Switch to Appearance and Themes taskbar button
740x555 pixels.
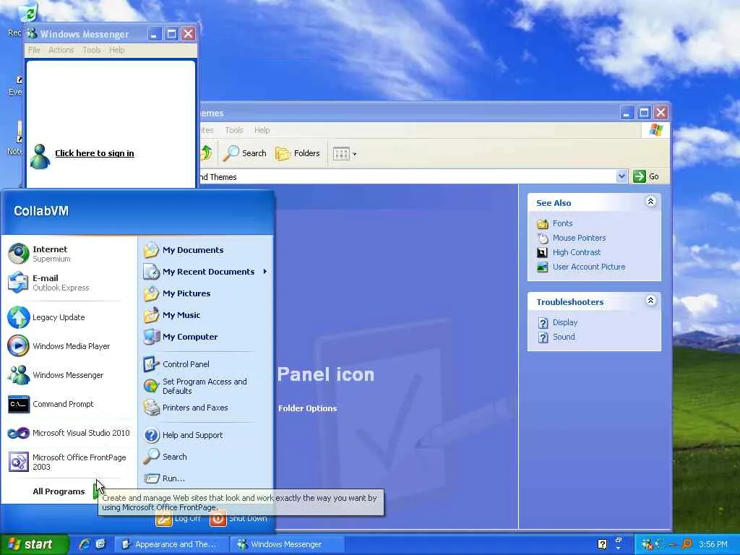coord(171,544)
